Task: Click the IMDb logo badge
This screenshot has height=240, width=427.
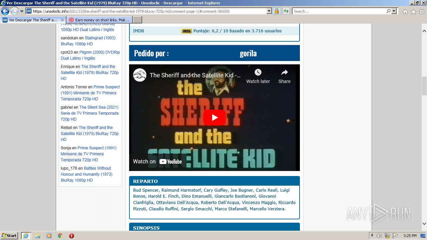Action: (x=186, y=31)
